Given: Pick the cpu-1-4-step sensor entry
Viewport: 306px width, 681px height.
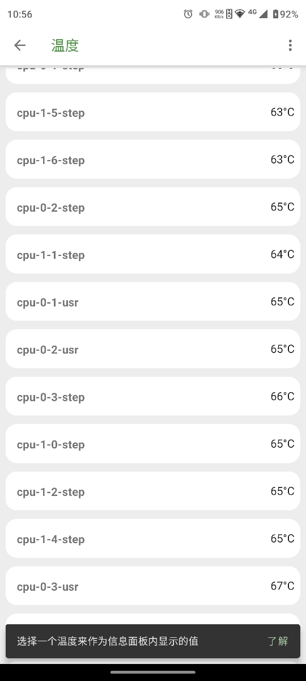Looking at the screenshot, I should coord(153,539).
